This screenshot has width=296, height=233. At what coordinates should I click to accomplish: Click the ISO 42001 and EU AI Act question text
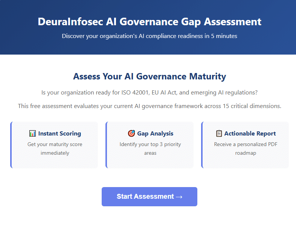pos(150,93)
